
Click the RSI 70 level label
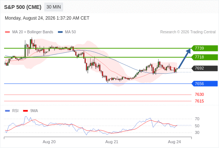(x=197, y=119)
